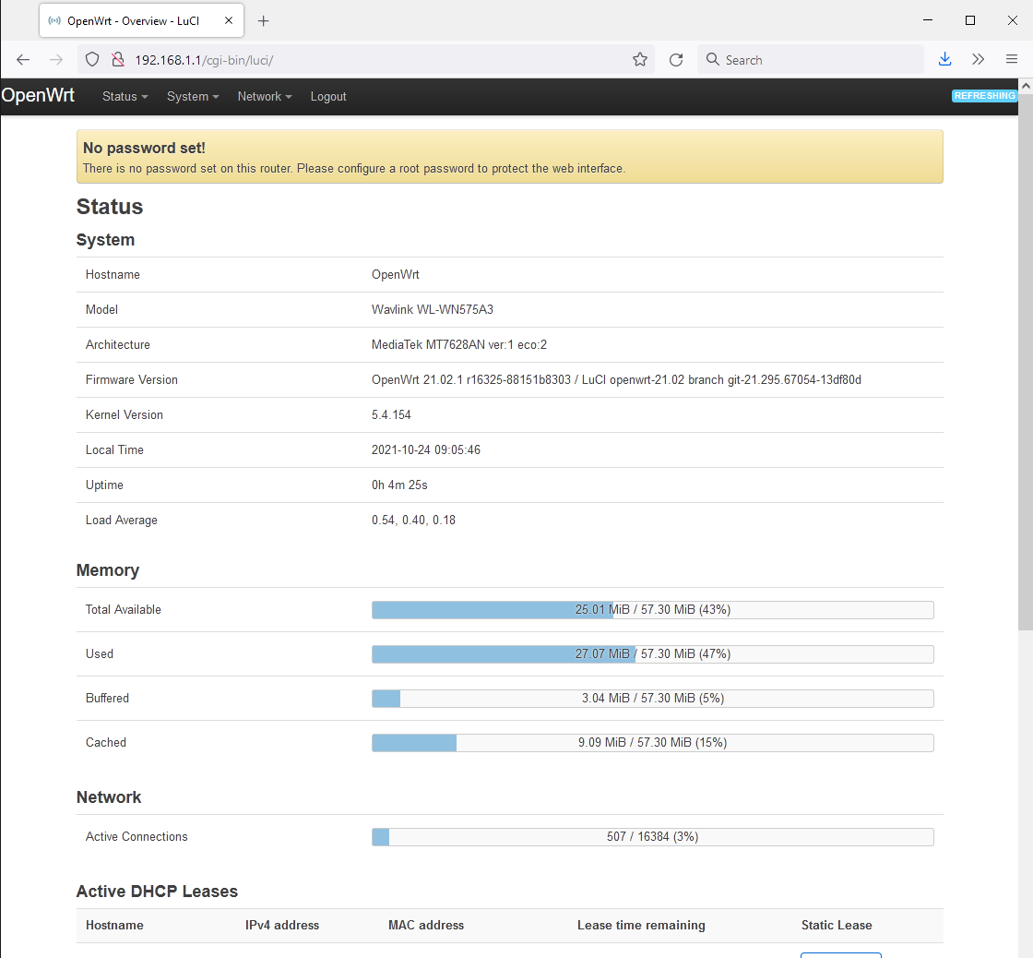Click the 'Memory' section heading
Image resolution: width=1033 pixels, height=958 pixels.
(108, 570)
